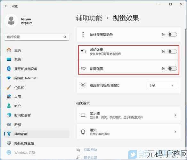Click the 动画效果 icon

[x=83, y=68]
